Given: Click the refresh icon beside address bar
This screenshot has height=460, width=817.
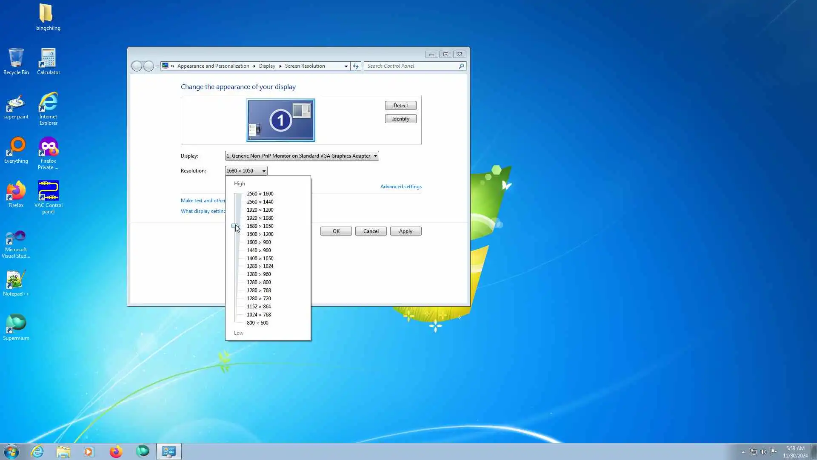Looking at the screenshot, I should (x=356, y=66).
